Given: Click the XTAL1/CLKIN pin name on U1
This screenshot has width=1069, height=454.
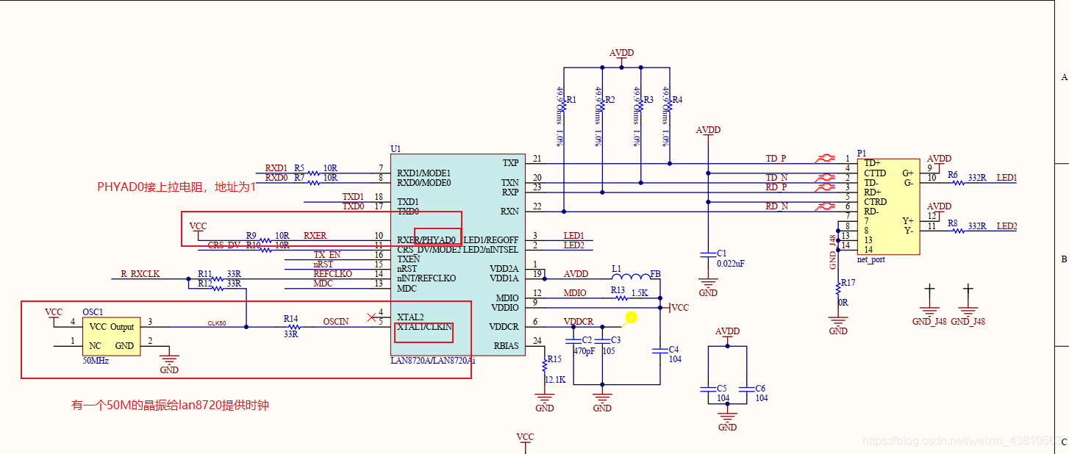Looking at the screenshot, I should 424,327.
